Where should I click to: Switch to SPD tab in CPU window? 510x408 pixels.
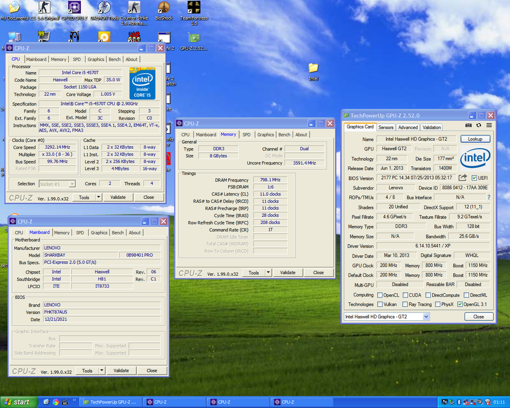pyautogui.click(x=76, y=59)
